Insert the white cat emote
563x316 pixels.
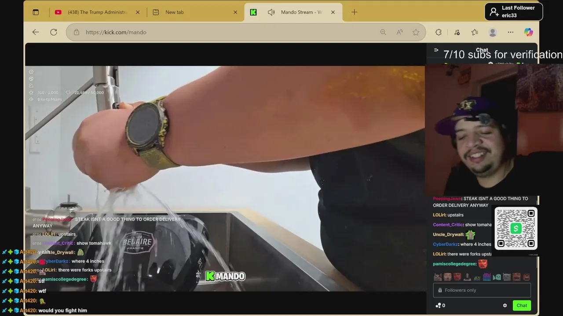tap(438, 277)
